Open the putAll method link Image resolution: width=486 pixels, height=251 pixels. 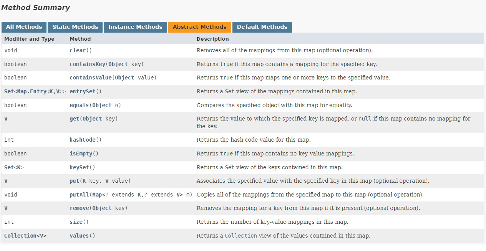79,195
